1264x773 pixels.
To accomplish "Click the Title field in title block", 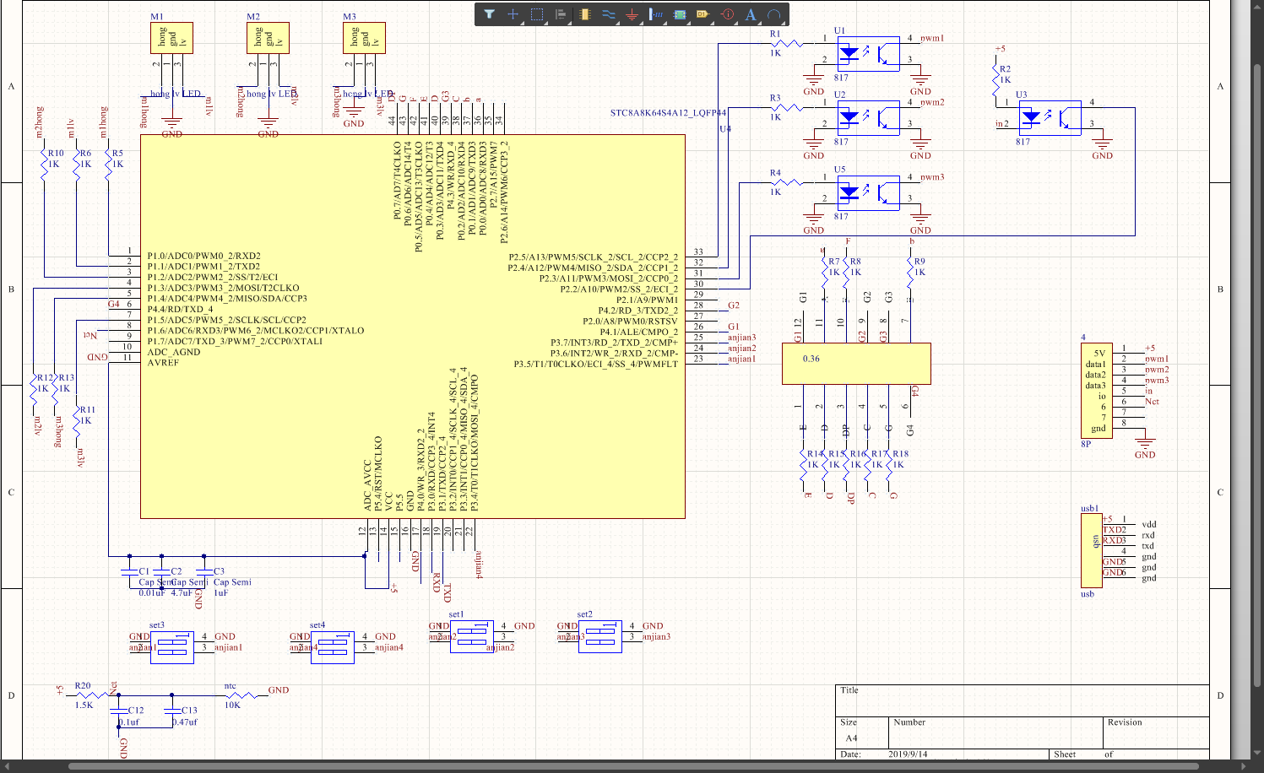I will tap(1023, 700).
